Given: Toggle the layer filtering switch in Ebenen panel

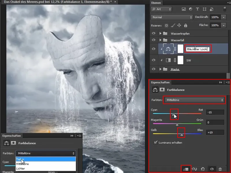Looking at the screenshot, I should [x=225, y=9].
